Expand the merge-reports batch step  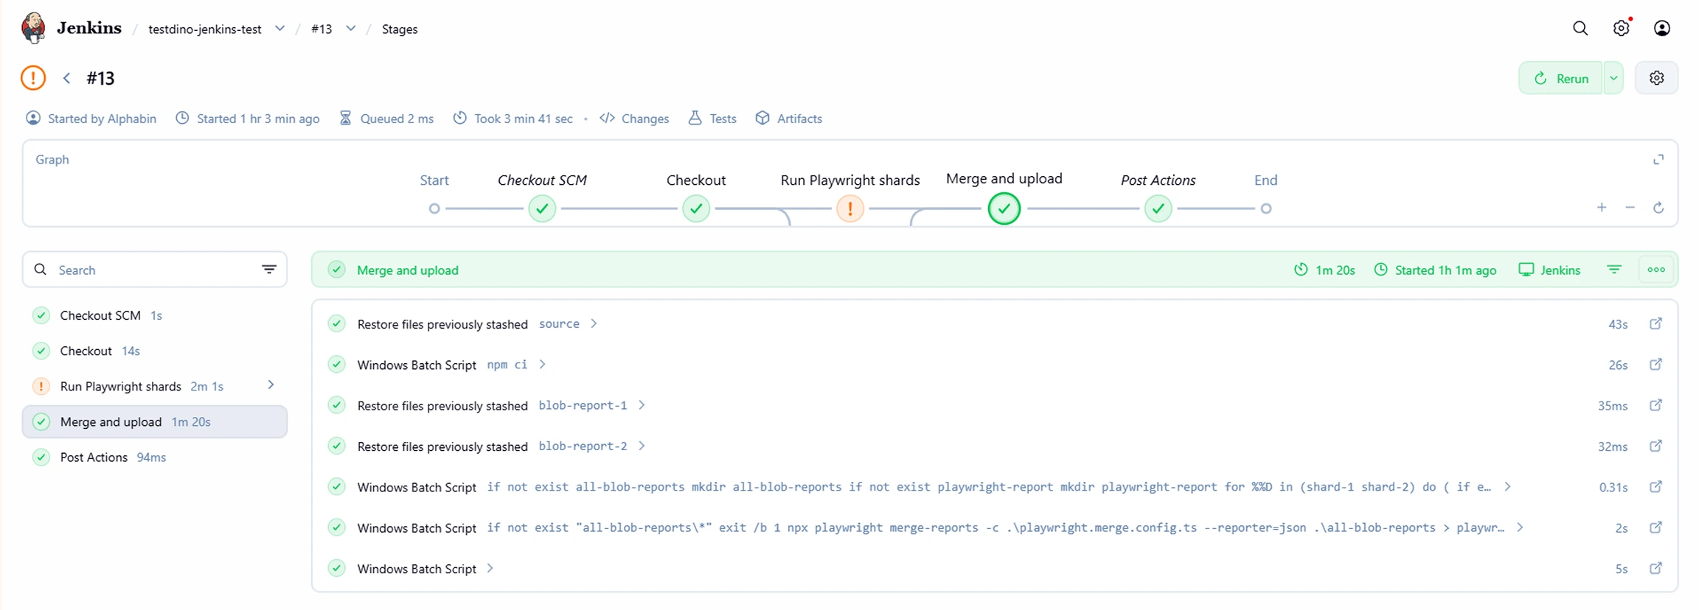click(x=1520, y=527)
